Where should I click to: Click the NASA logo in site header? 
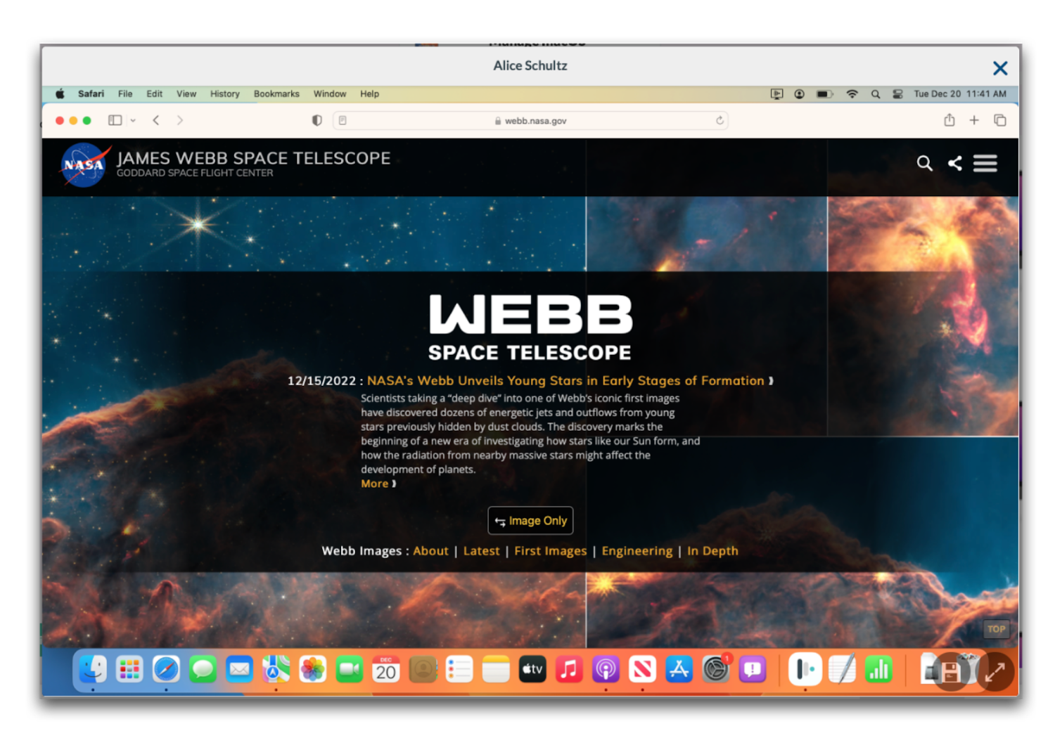pos(84,165)
